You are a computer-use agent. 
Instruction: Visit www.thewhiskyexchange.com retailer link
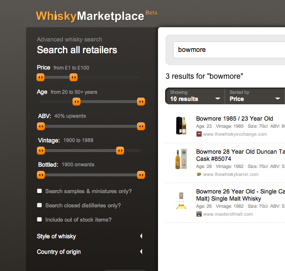coord(235,134)
